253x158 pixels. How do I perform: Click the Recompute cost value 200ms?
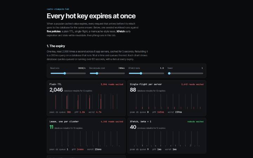point(121,68)
